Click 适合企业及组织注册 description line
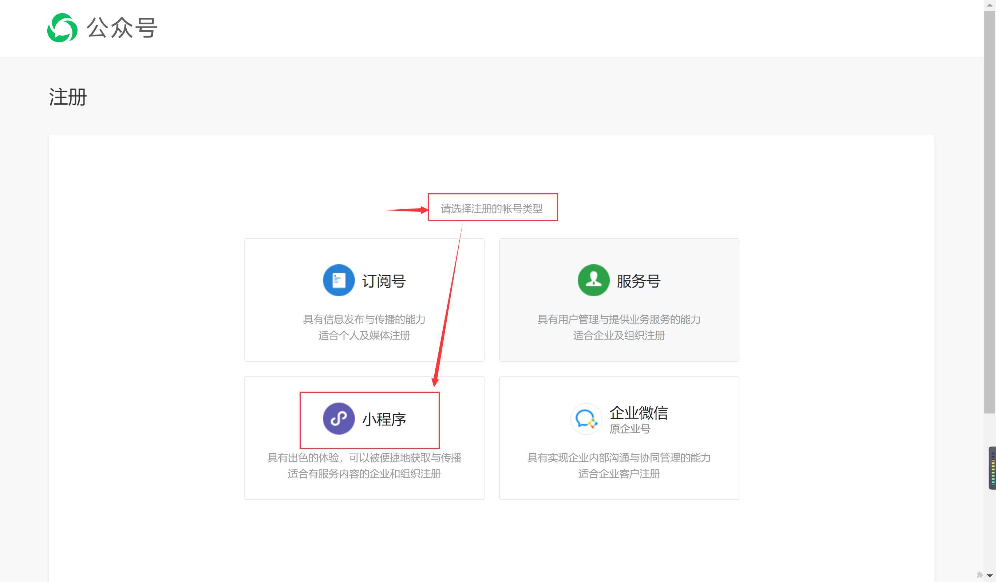 [x=619, y=336]
